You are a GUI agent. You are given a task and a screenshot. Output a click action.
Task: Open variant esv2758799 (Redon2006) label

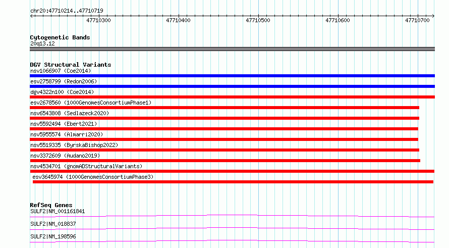pyautogui.click(x=64, y=81)
